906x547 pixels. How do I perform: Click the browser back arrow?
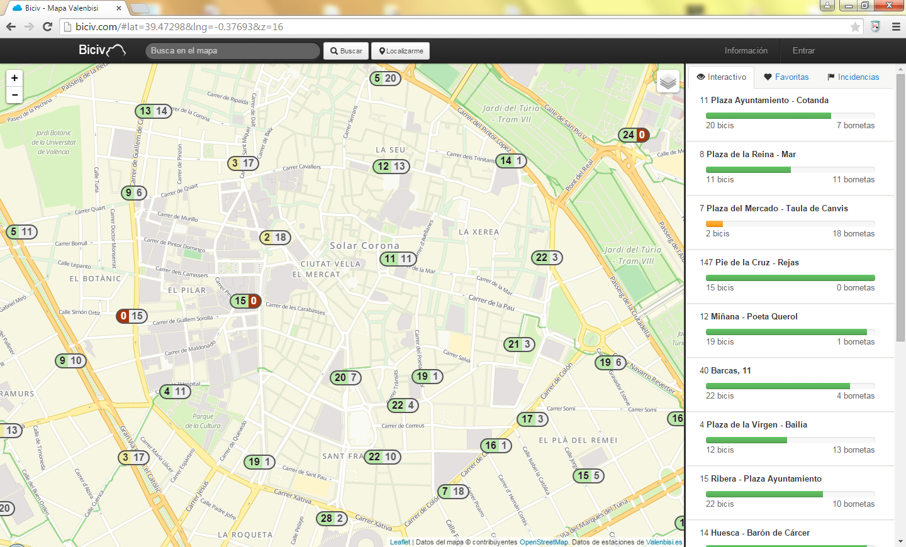[x=11, y=26]
